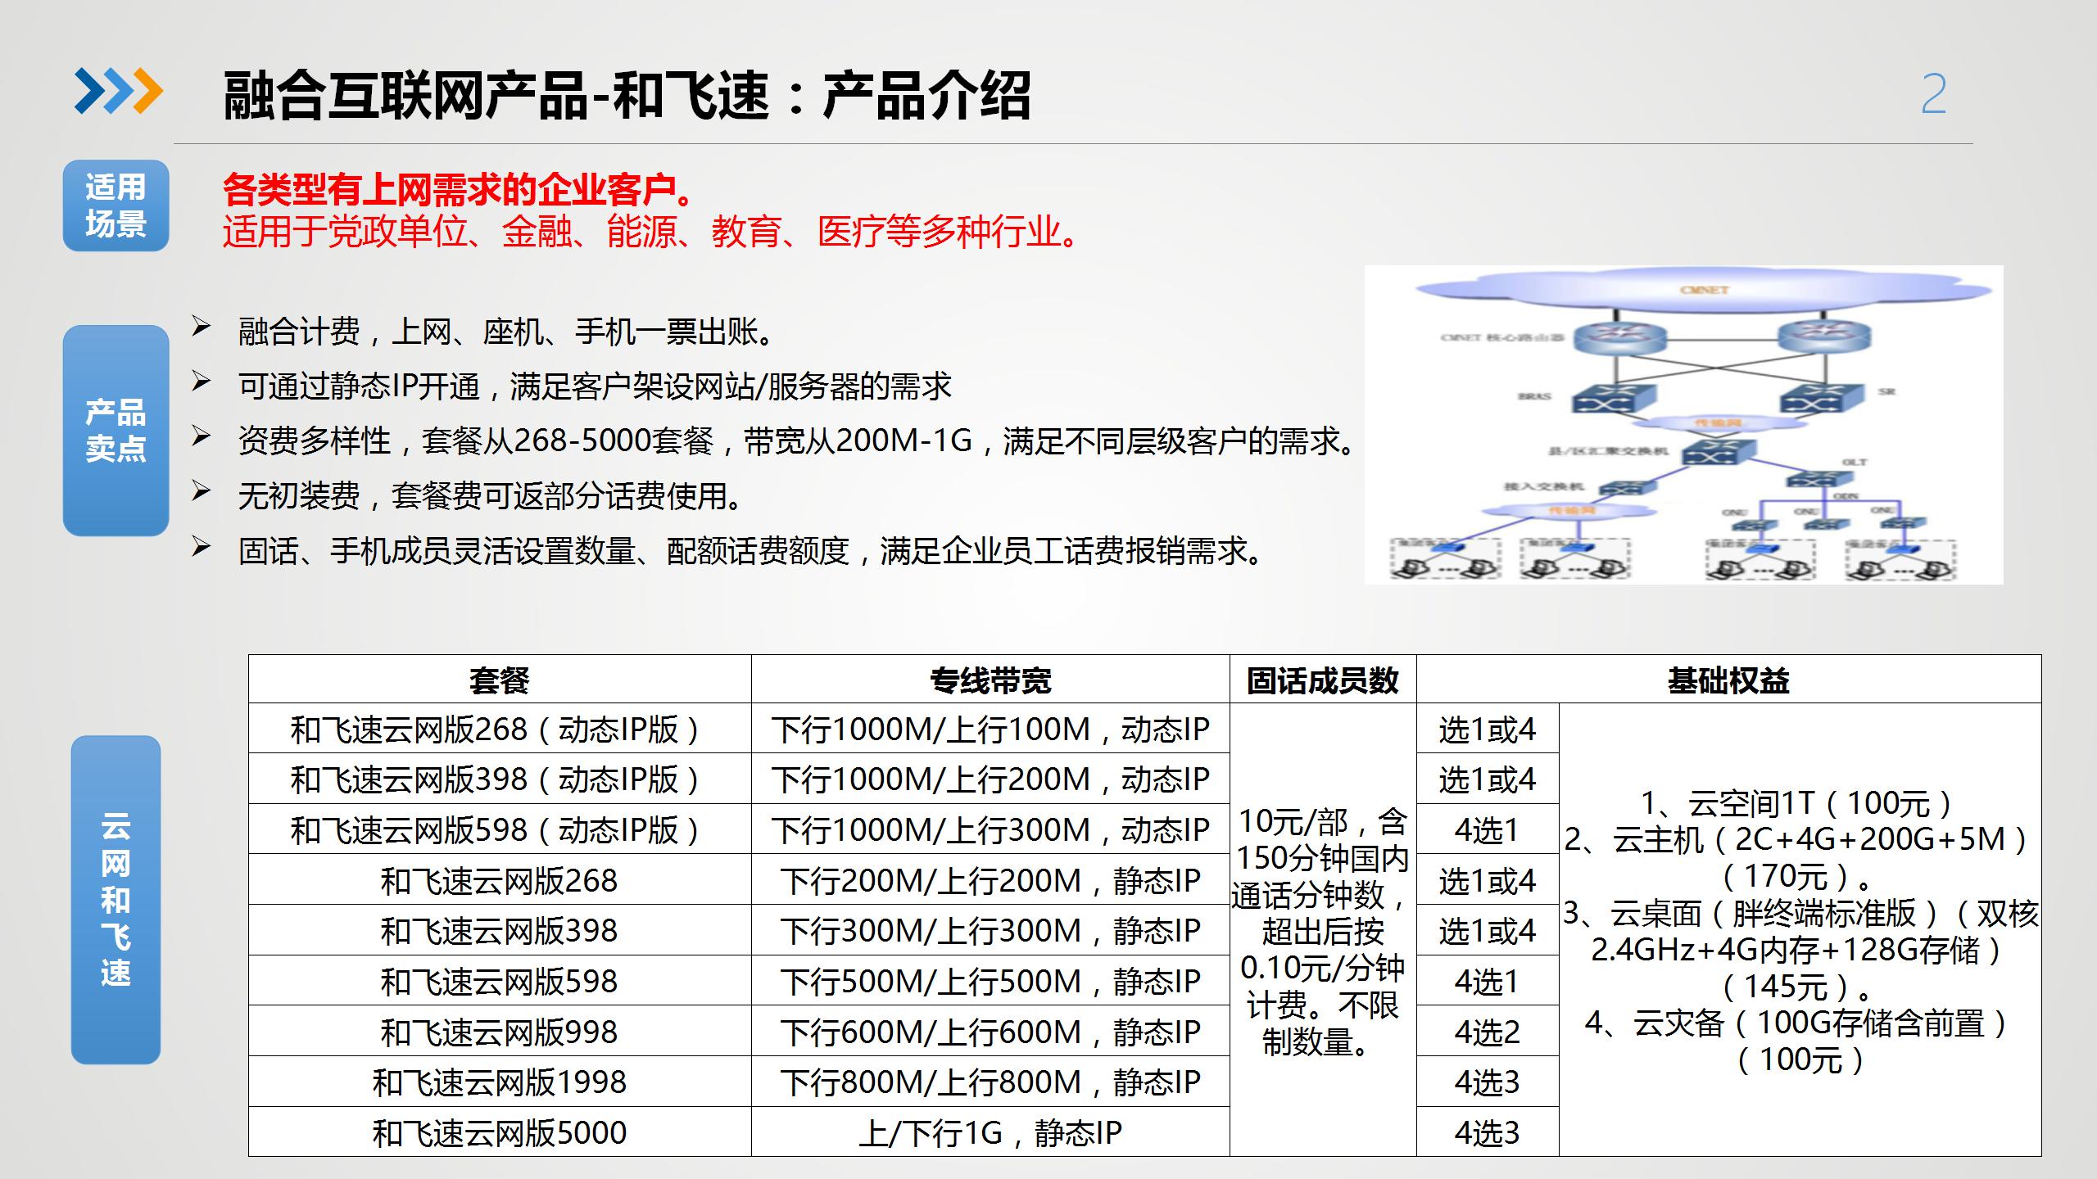The width and height of the screenshot is (2097, 1179).
Task: Click the CMNET network topology diagram
Action: tap(1683, 424)
